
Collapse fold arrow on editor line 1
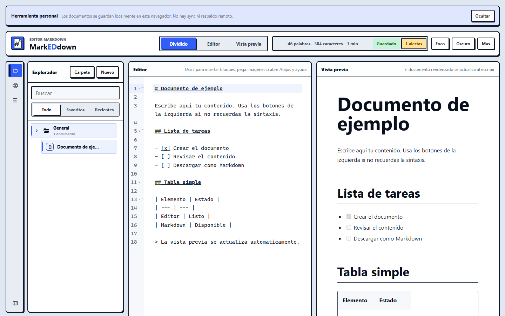(140, 88)
